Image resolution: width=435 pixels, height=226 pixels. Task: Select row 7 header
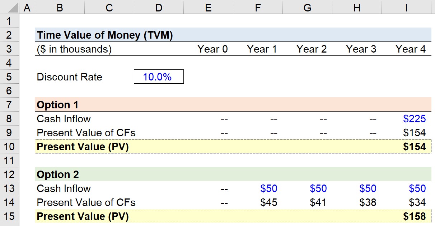(x=10, y=104)
